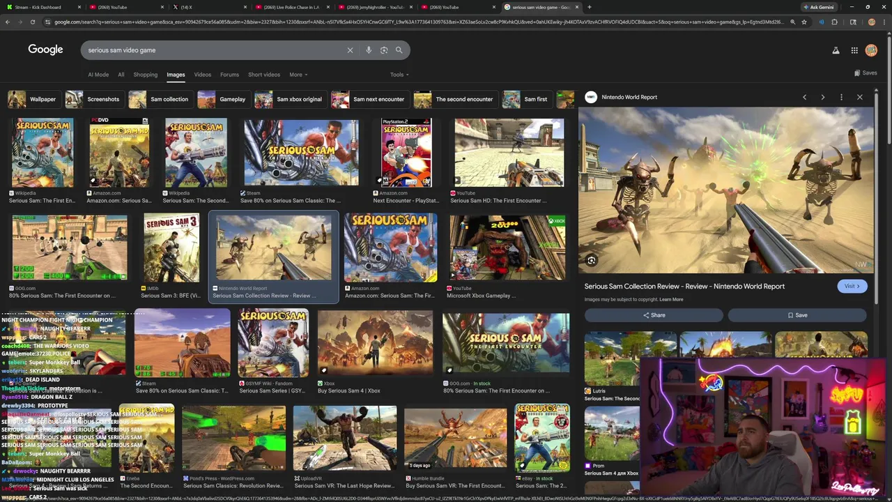Open Serious Sam 3 BFE IMDb thumbnail
892x502 pixels.
coord(171,248)
